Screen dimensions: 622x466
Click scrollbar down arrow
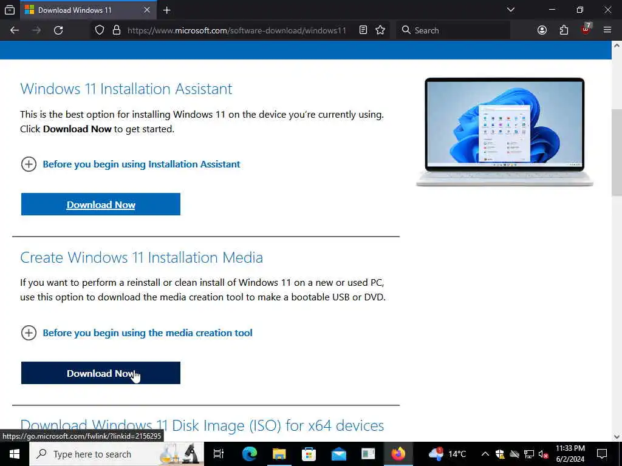[x=617, y=437]
